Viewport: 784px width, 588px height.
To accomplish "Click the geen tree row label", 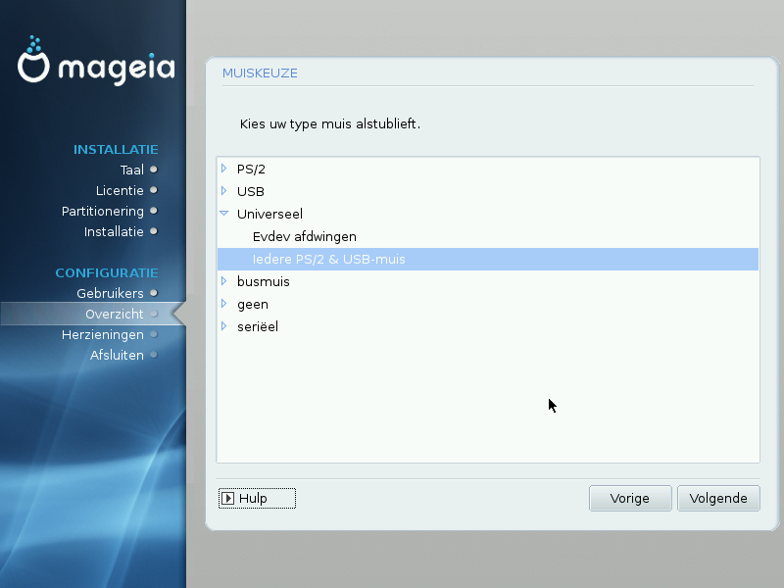I will tap(253, 304).
